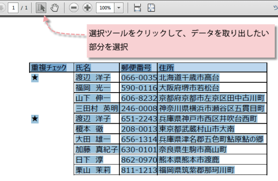Click address 熊本県熊本市渡鹿

[x=189, y=160]
